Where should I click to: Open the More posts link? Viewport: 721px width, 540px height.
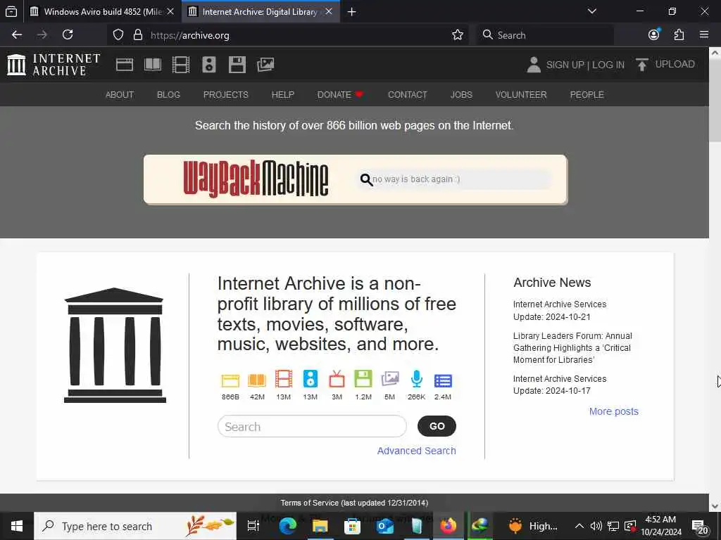coord(614,411)
